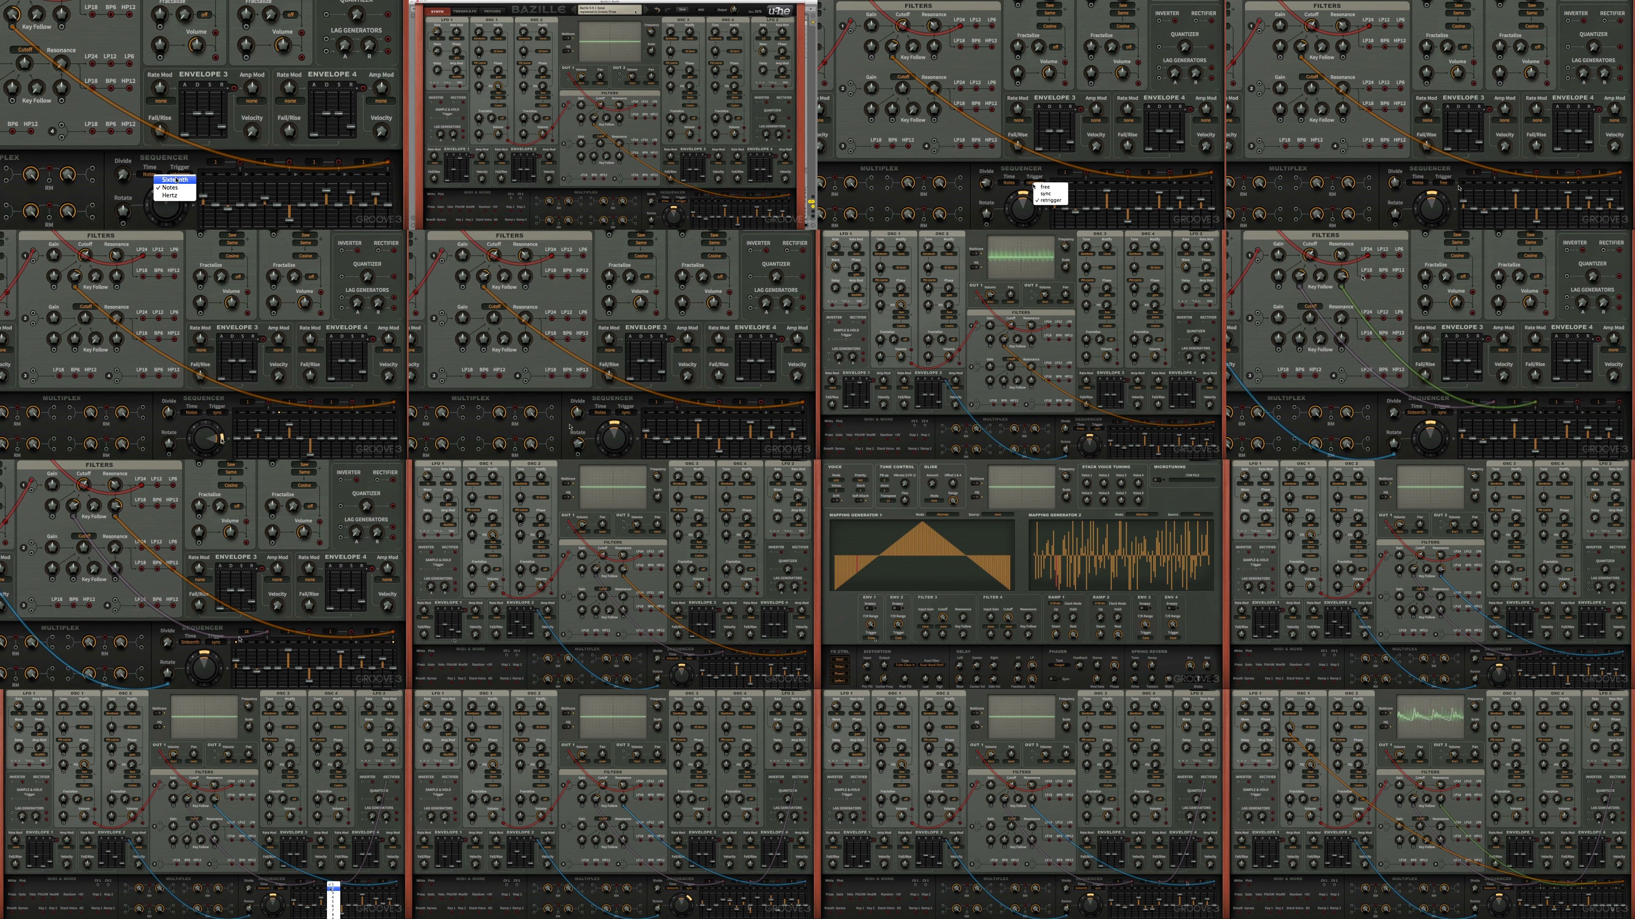
Task: Open Distortion Post Filter 'Dual-Band Shelf' selector
Action: click(932, 665)
